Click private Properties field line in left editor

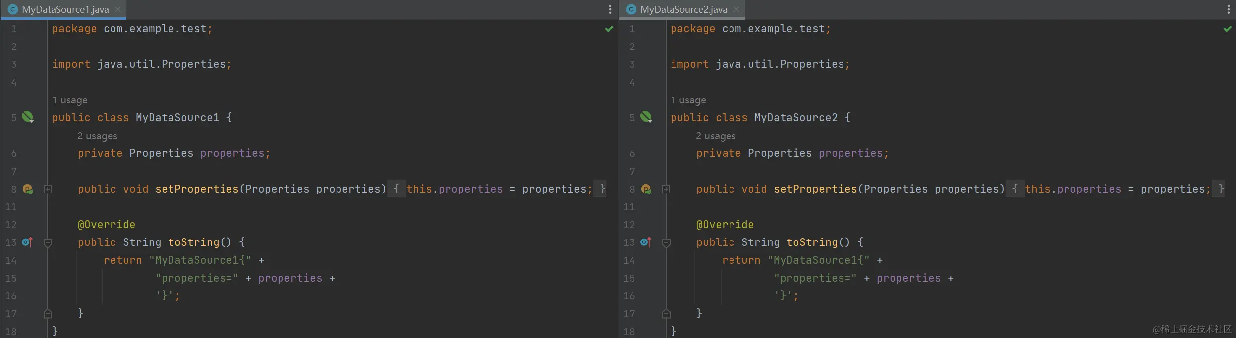click(174, 153)
